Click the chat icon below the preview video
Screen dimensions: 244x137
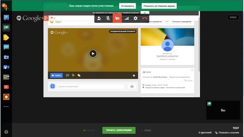click(67, 75)
